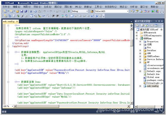Click the Toolbox wrench icon
This screenshot has width=166, height=115.
(x=149, y=11)
